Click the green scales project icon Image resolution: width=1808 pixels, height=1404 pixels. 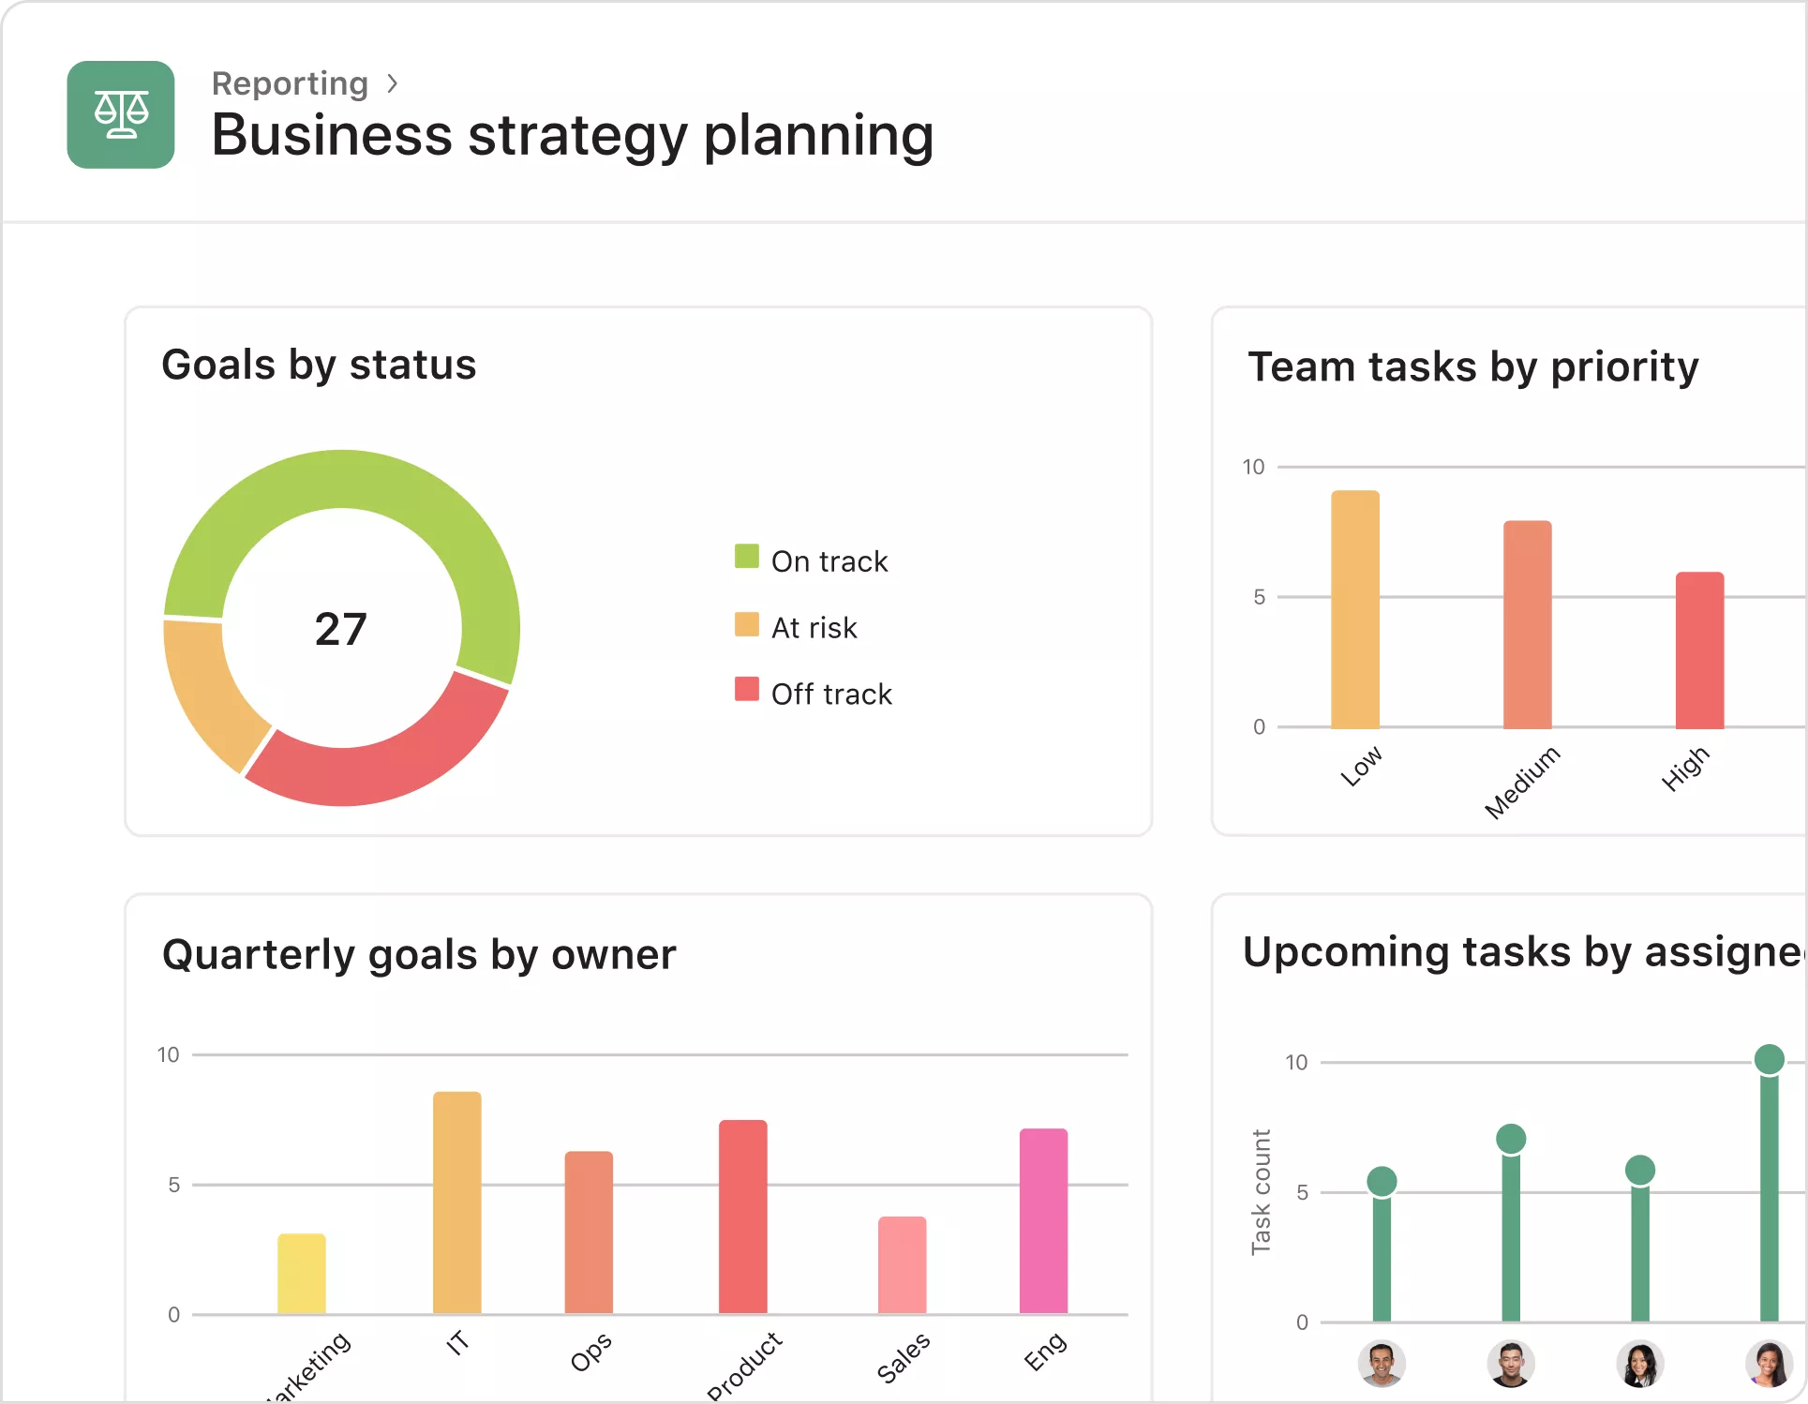coord(121,114)
